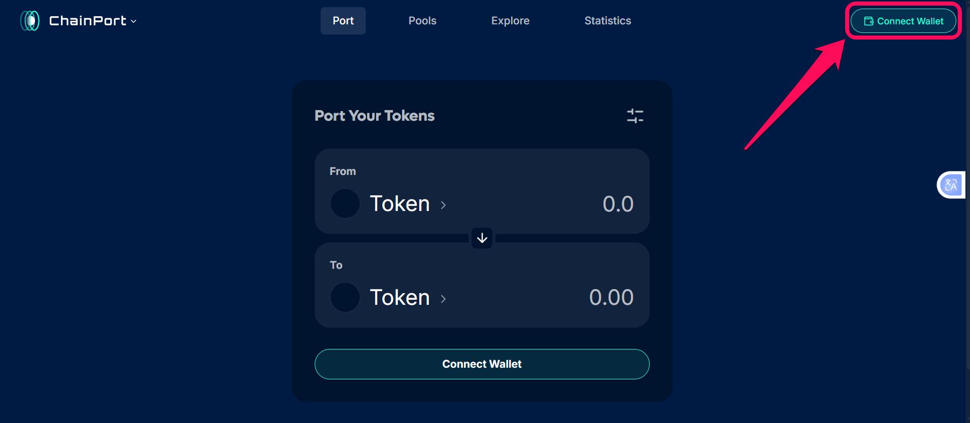Select the From token circle icon
The image size is (970, 423).
345,203
